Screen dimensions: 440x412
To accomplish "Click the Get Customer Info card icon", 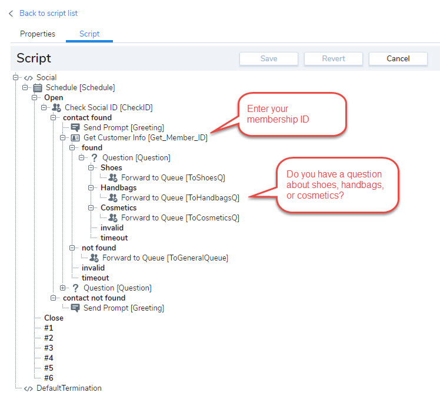I will tap(75, 138).
